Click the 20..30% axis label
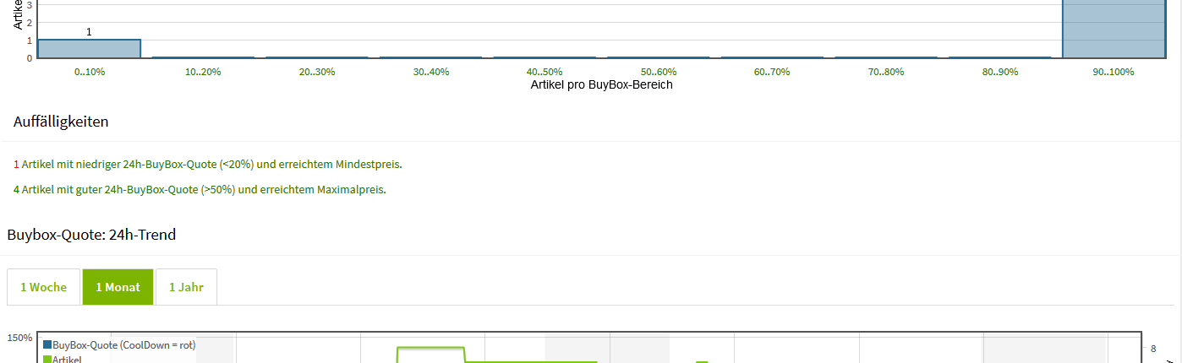The image size is (1182, 363). point(317,72)
